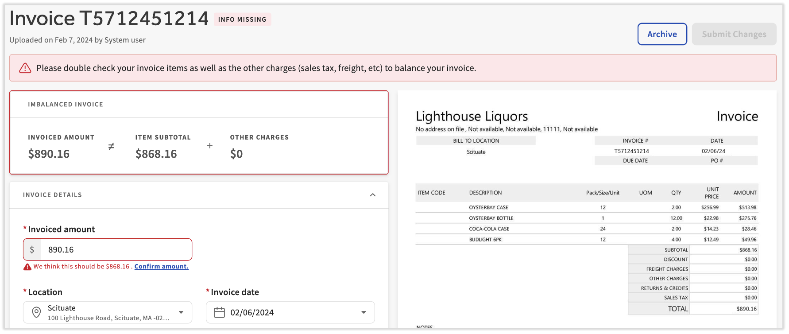Click the Submit Changes button
789x334 pixels.
coord(734,34)
